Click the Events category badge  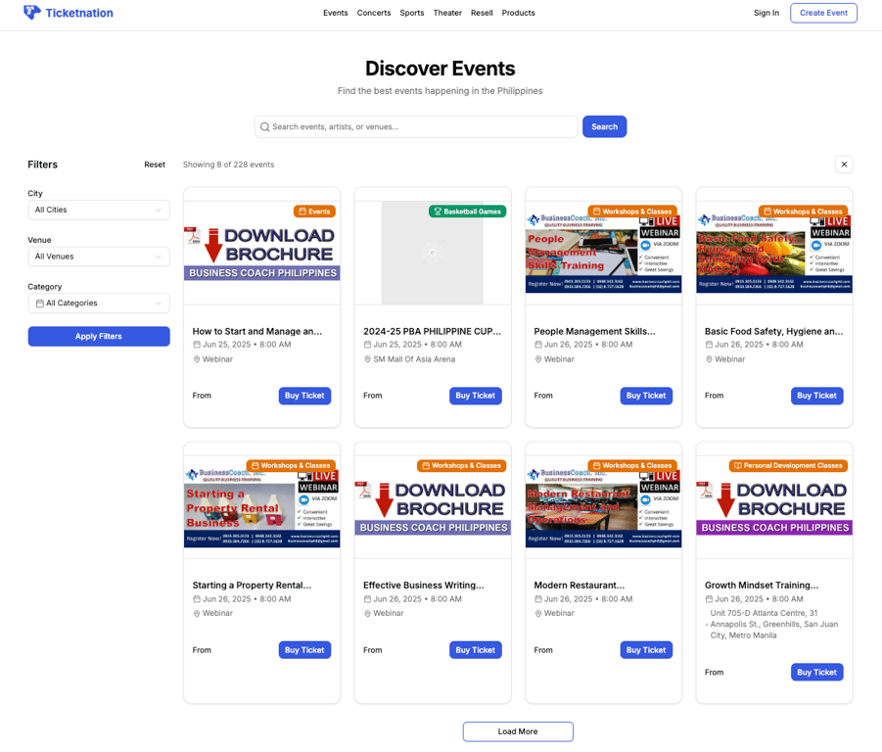pyautogui.click(x=314, y=211)
